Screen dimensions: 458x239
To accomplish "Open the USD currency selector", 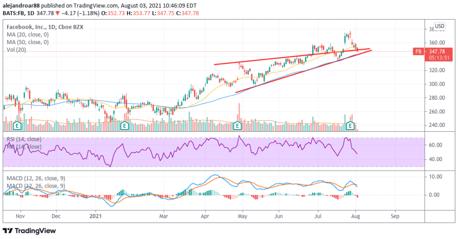I will [x=439, y=26].
